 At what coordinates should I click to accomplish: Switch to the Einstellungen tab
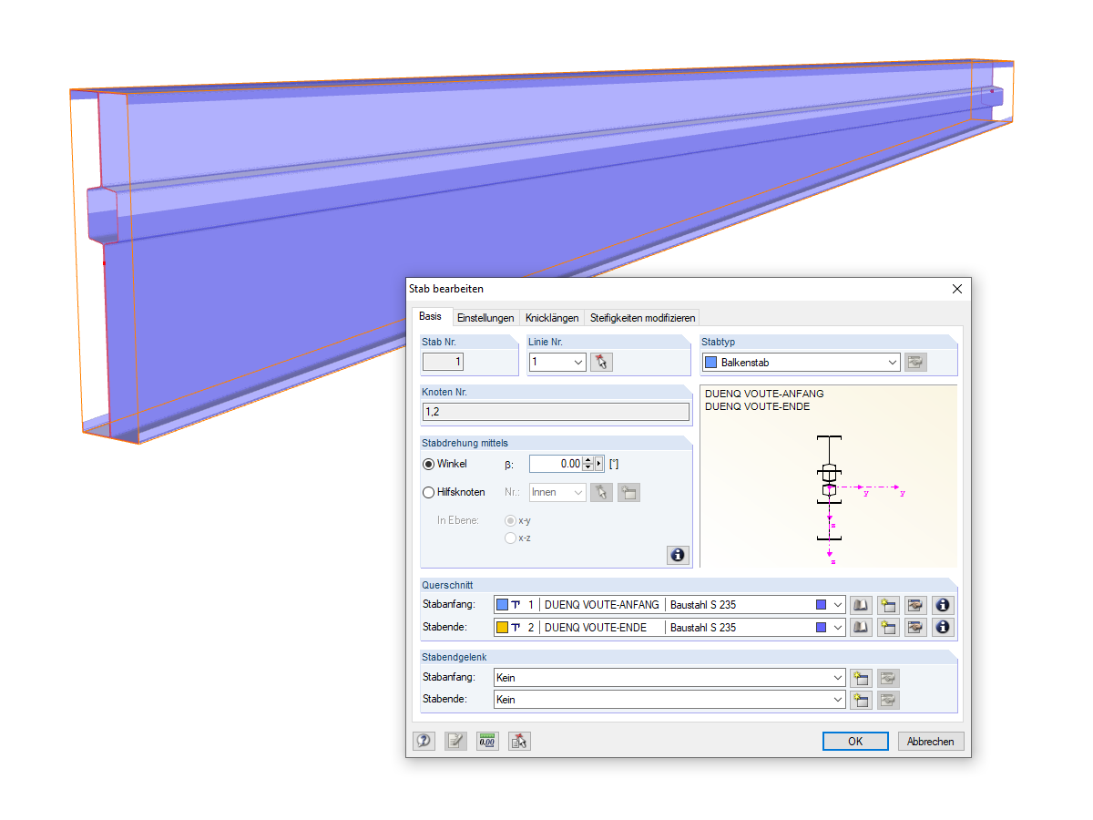485,318
